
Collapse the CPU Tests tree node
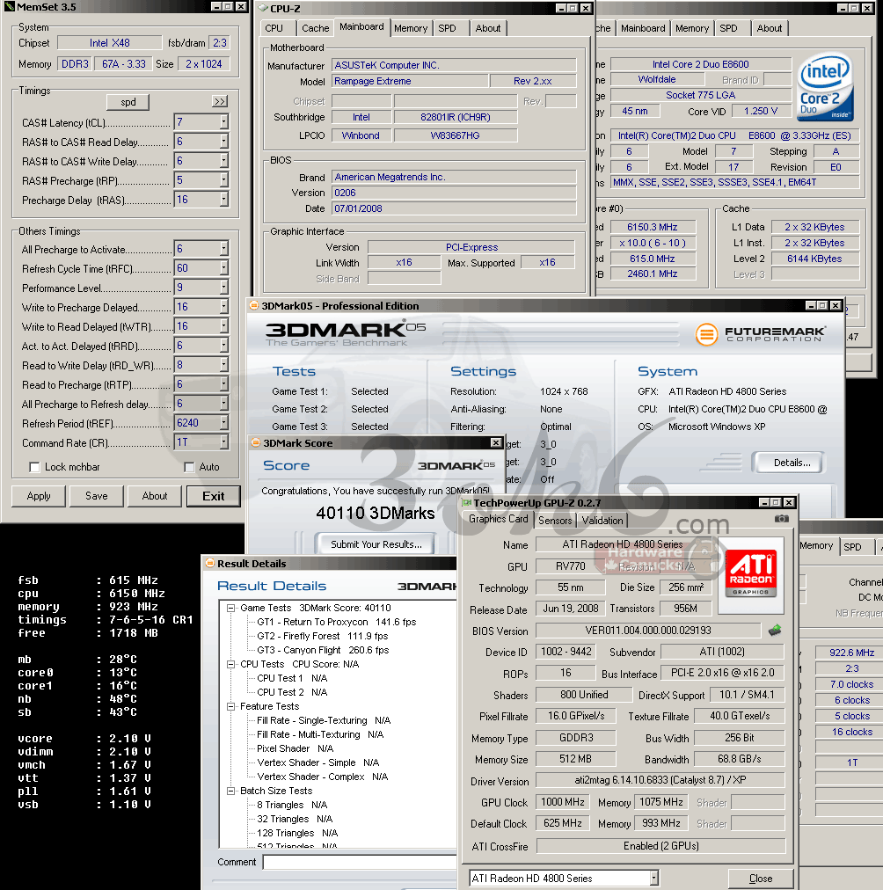[231, 664]
